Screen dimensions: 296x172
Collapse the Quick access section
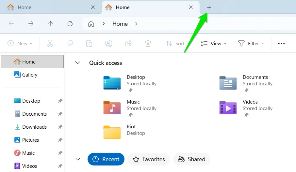point(78,63)
